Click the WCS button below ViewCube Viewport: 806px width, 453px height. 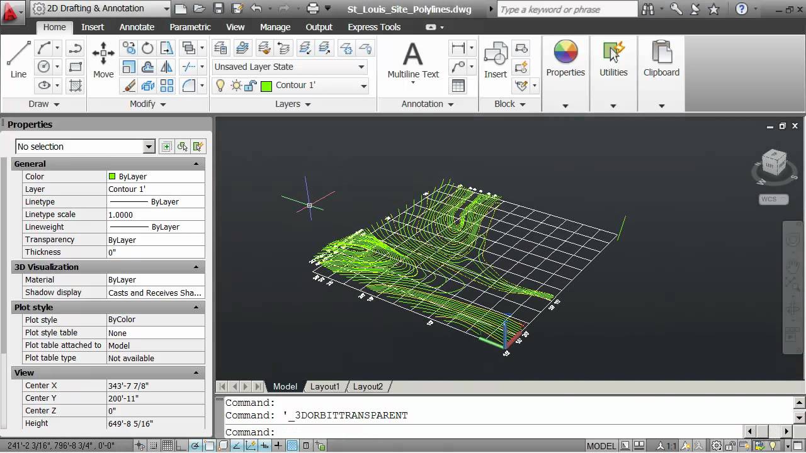(773, 199)
